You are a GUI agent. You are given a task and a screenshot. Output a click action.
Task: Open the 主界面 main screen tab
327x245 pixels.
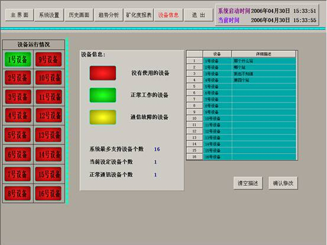tap(20, 15)
